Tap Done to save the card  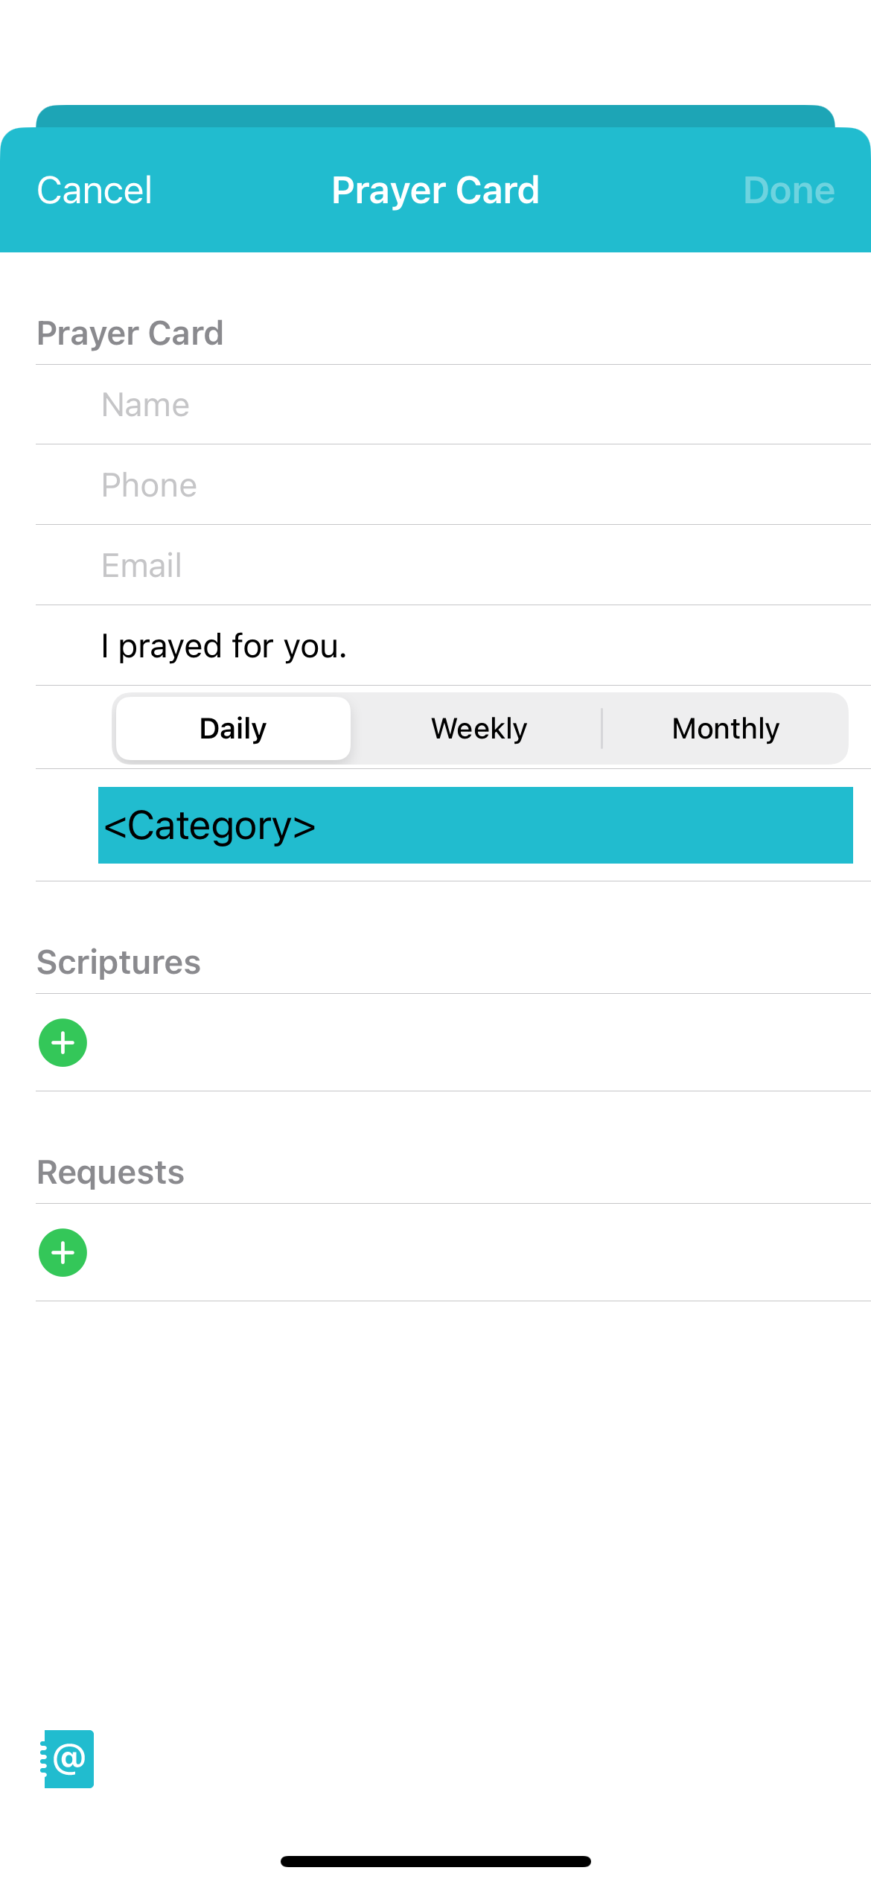788,190
